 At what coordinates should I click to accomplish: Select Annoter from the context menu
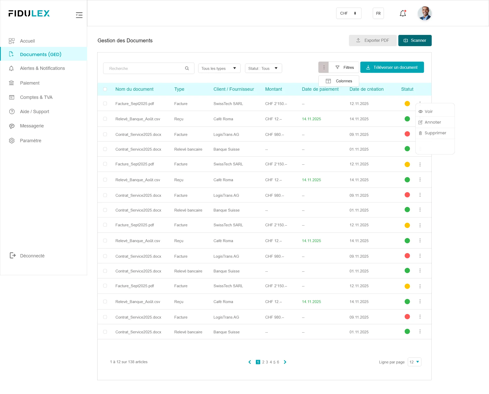tap(433, 122)
